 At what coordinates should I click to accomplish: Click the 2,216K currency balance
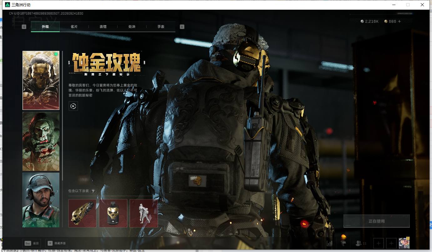(372, 22)
